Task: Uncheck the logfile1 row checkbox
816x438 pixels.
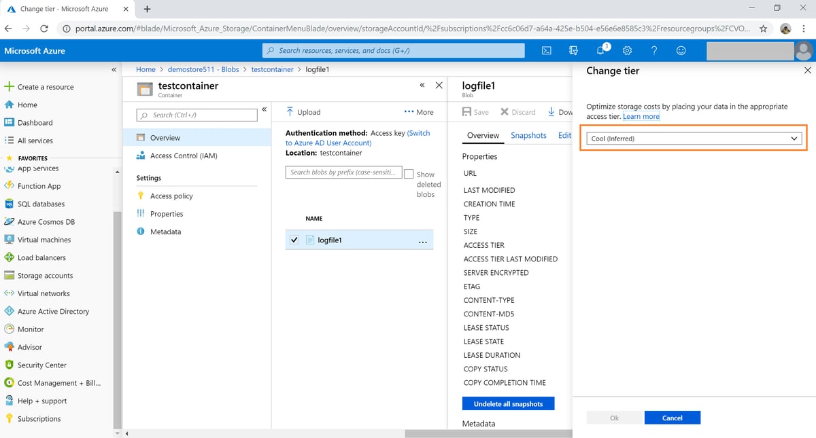Action: pyautogui.click(x=294, y=240)
